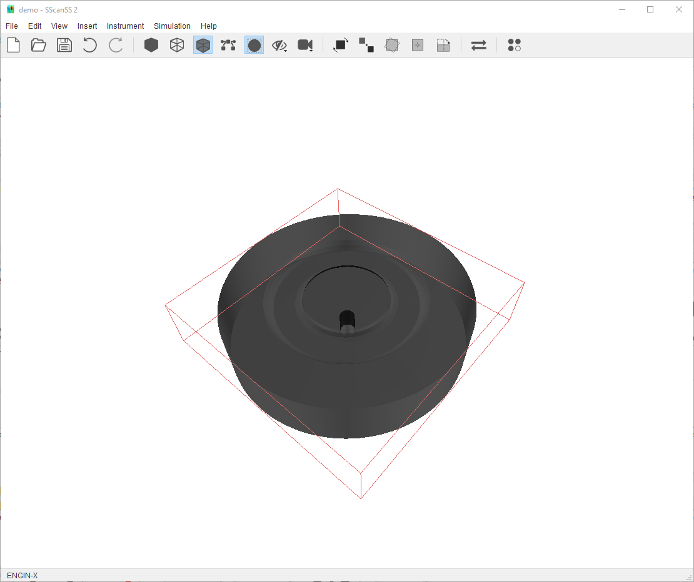
Task: Select the translate sample tool
Action: (x=366, y=45)
